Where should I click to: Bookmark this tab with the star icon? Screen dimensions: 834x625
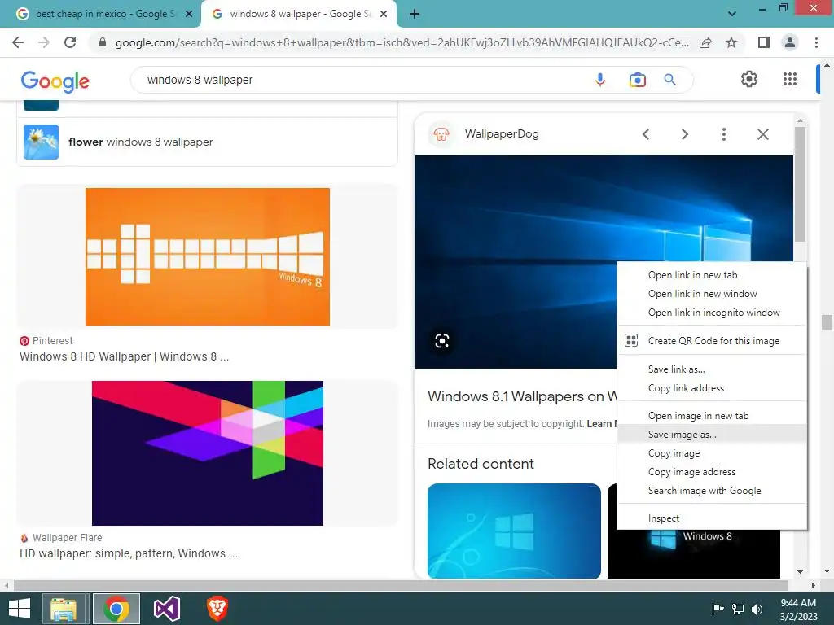pos(731,42)
